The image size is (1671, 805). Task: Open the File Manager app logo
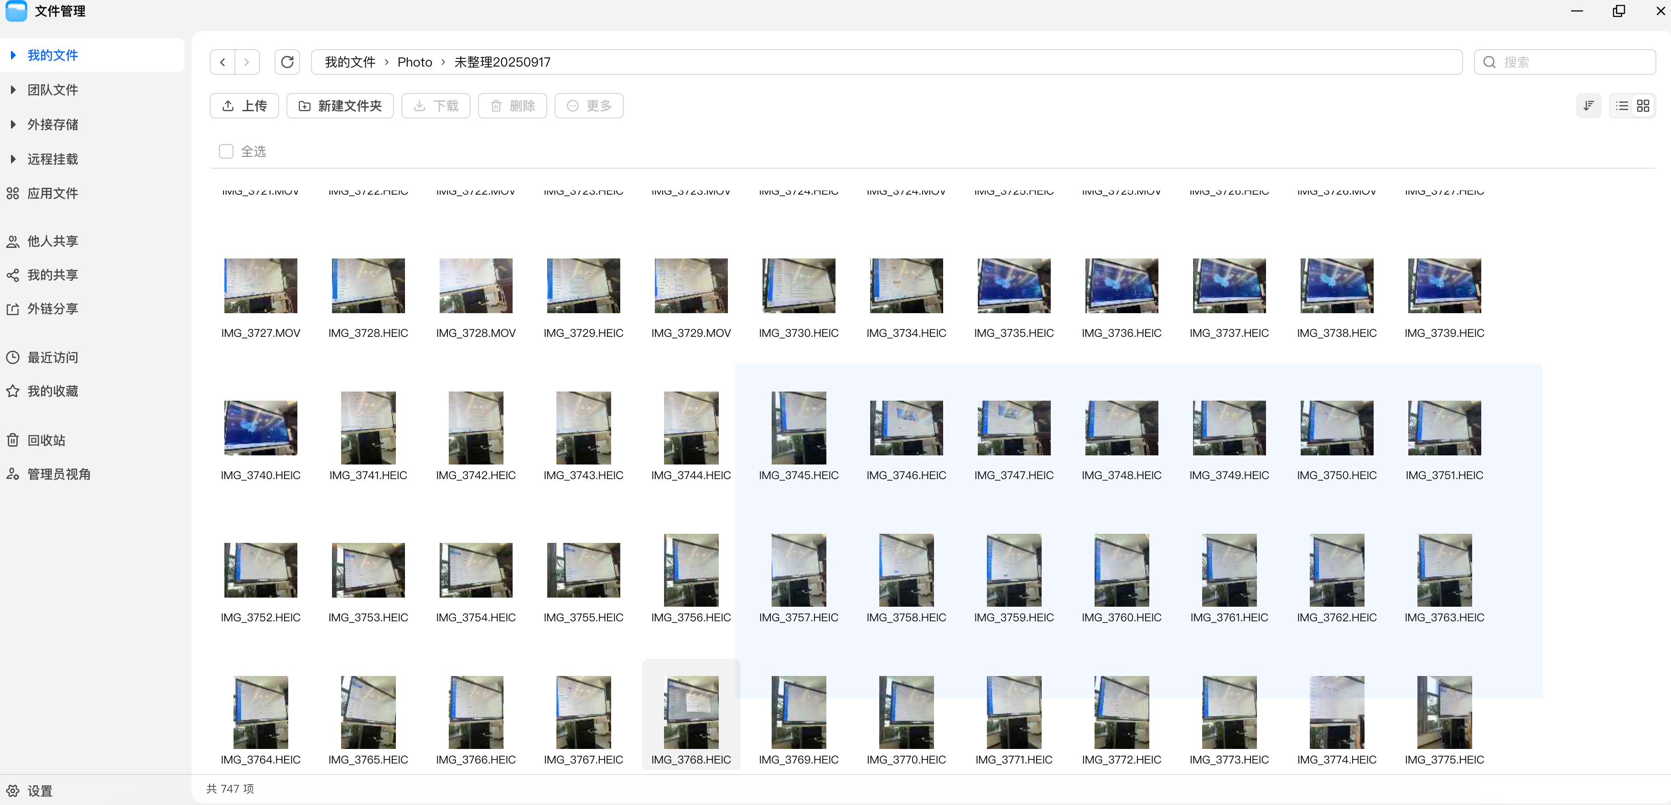[16, 11]
